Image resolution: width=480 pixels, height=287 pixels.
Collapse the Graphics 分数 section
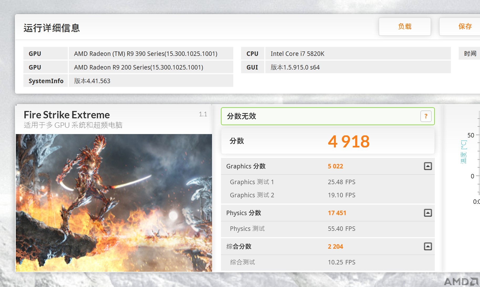(428, 166)
